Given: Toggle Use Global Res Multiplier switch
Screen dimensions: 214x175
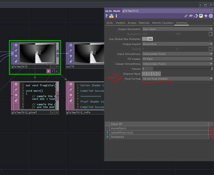Looking at the screenshot, I should click(148, 39).
